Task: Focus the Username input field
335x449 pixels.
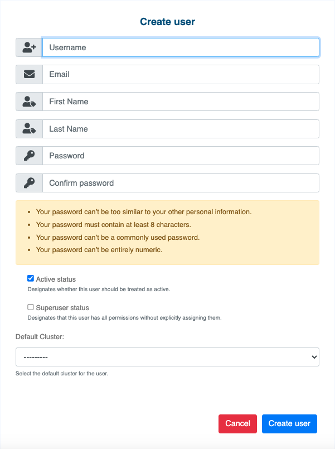Action: [x=181, y=48]
